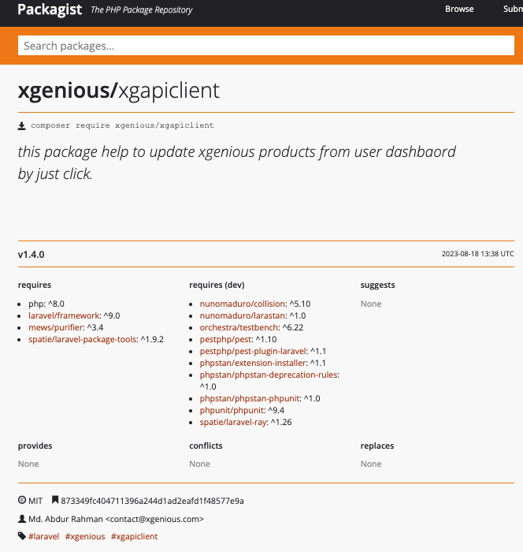Image resolution: width=523 pixels, height=552 pixels.
Task: Click the bookmark icon beside commit hash
Action: [x=55, y=501]
